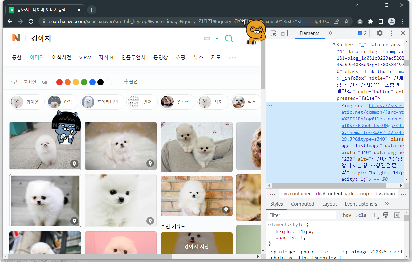Click the Naver N logo
The image size is (412, 262).
[16, 38]
